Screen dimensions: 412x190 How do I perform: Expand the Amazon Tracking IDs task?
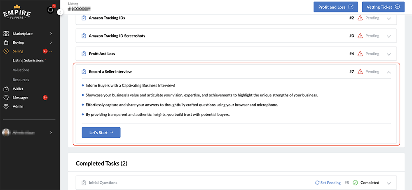(389, 18)
